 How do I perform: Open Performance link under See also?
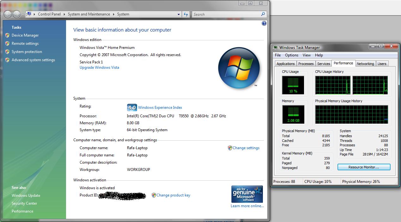coord(22,211)
